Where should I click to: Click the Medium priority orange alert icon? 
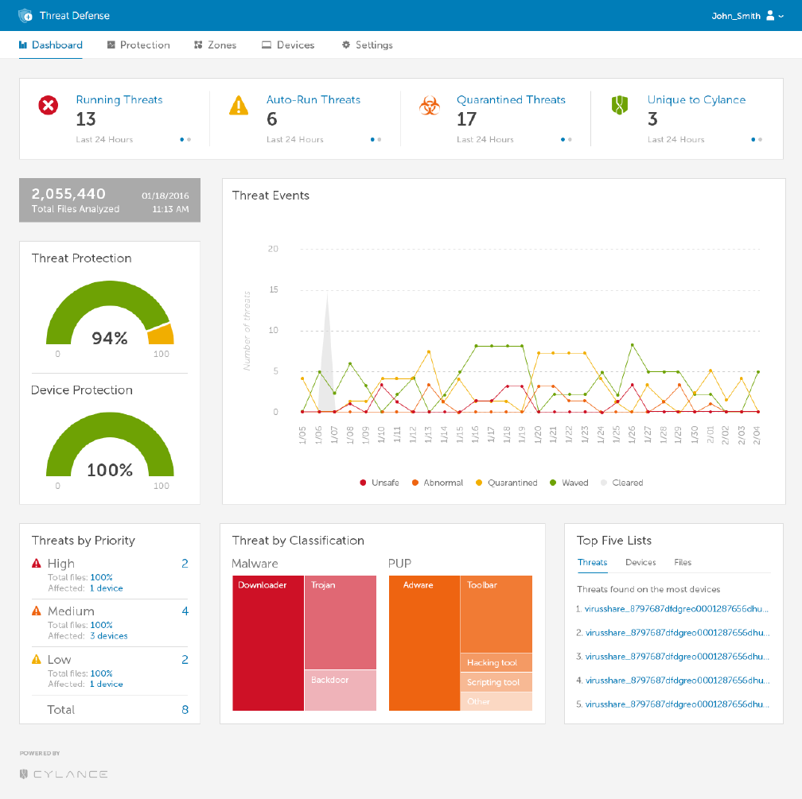coord(37,611)
